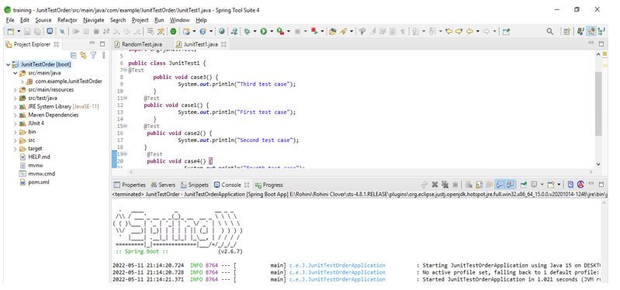Image resolution: width=620 pixels, height=290 pixels.
Task: Click Remove Launch X icon in Console
Action: 435,185
